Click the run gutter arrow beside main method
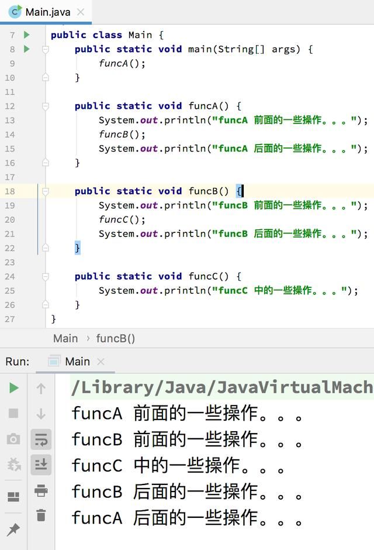 pos(27,49)
